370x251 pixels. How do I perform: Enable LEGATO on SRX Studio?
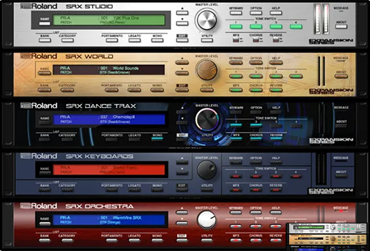click(x=134, y=40)
